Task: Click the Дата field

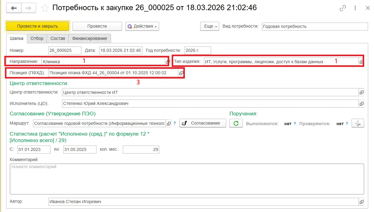Action: (121, 50)
